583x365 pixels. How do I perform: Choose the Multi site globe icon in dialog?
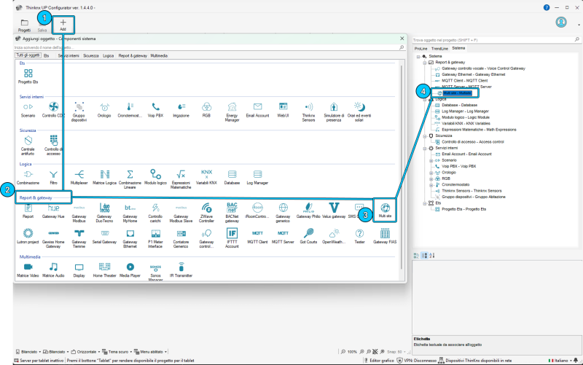coord(385,210)
